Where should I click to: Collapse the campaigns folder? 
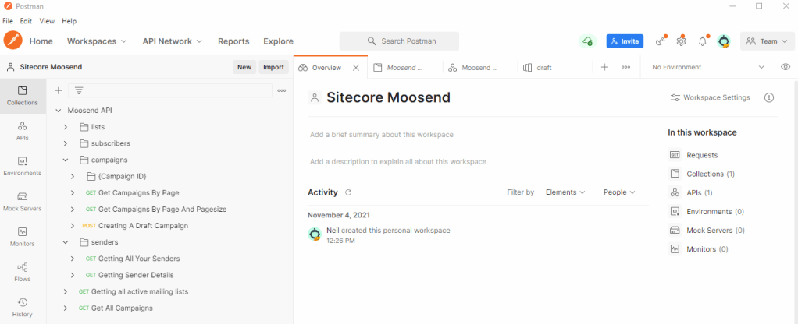coord(66,160)
